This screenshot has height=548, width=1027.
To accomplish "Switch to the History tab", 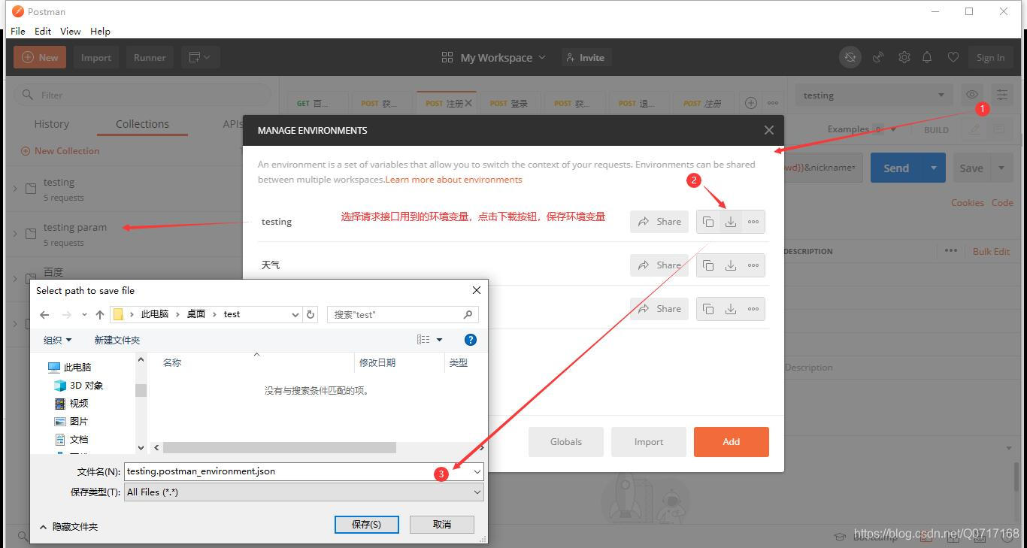I will click(51, 124).
